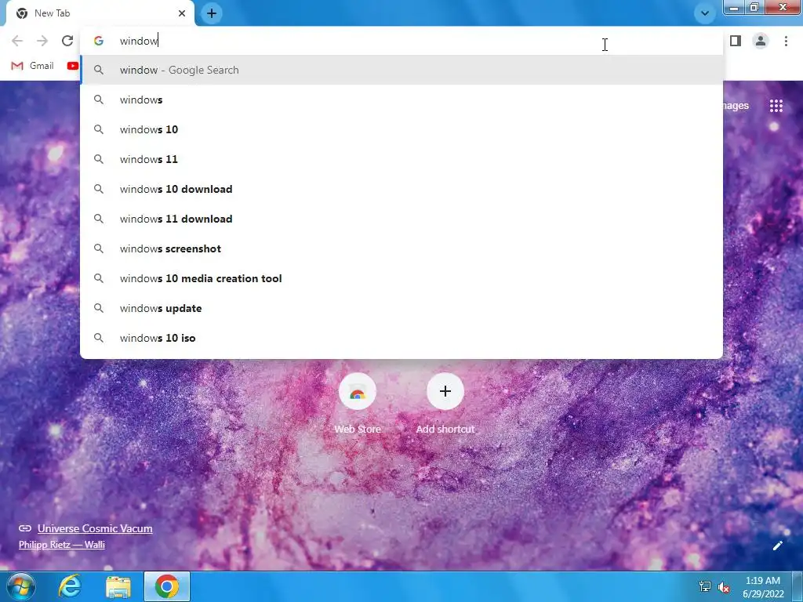Launch Internet Explorer from taskbar
Image resolution: width=803 pixels, height=602 pixels.
tap(70, 586)
